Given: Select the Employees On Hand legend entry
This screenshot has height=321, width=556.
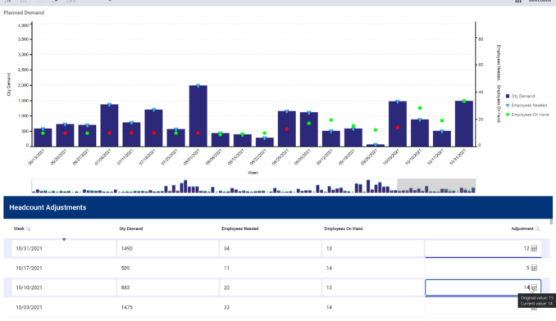Looking at the screenshot, I should [x=527, y=115].
